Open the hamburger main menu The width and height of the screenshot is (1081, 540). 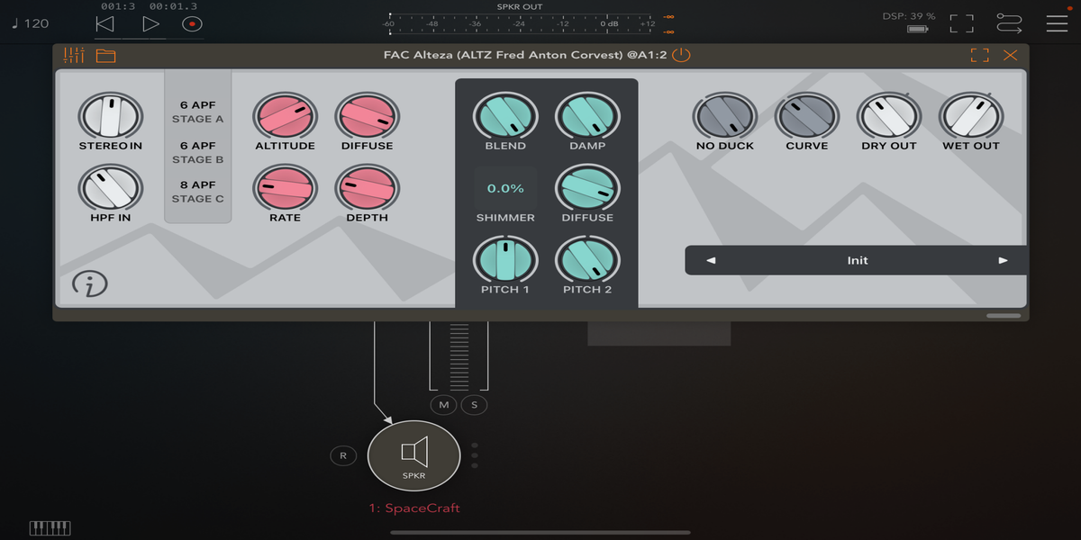tap(1057, 22)
